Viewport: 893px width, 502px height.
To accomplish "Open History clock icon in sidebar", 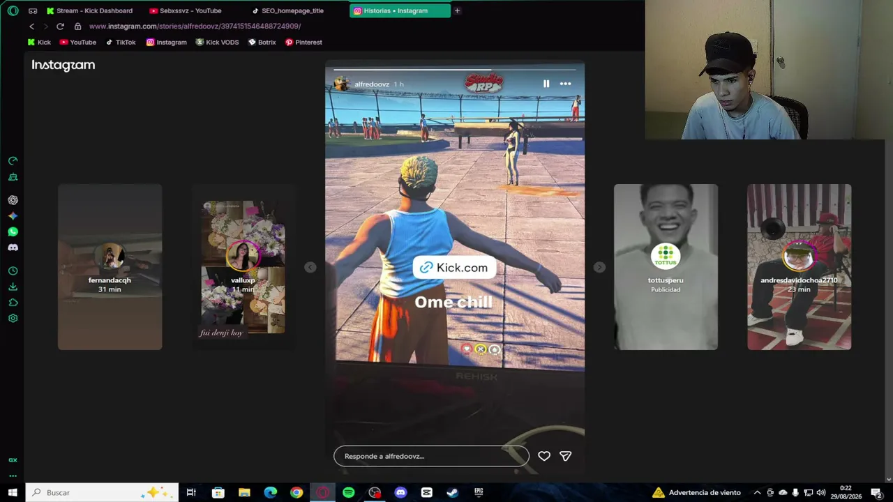I will (x=13, y=271).
